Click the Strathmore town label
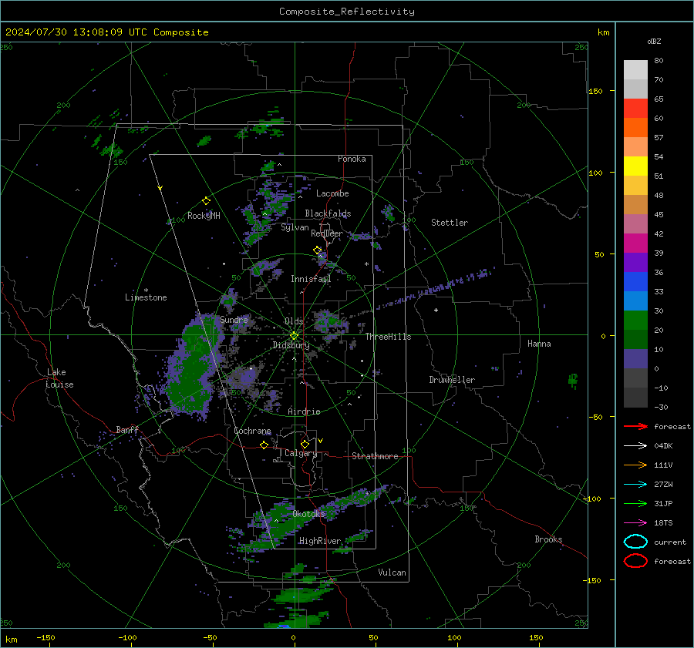This screenshot has height=648, width=694. point(375,456)
